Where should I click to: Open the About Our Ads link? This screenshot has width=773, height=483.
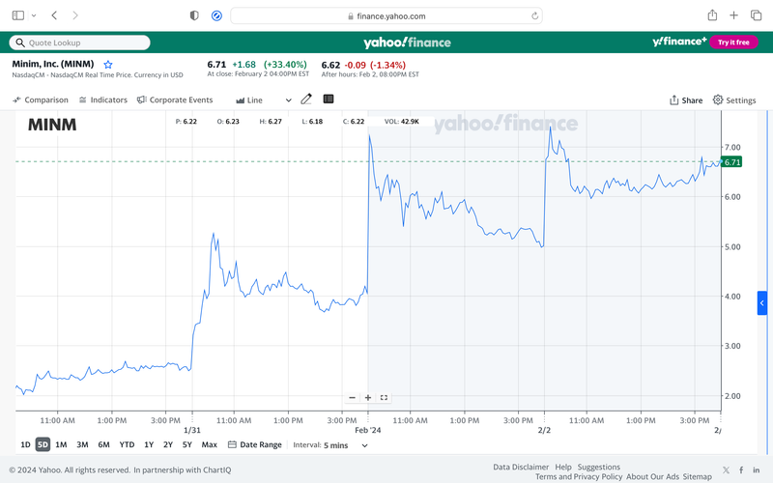point(652,476)
